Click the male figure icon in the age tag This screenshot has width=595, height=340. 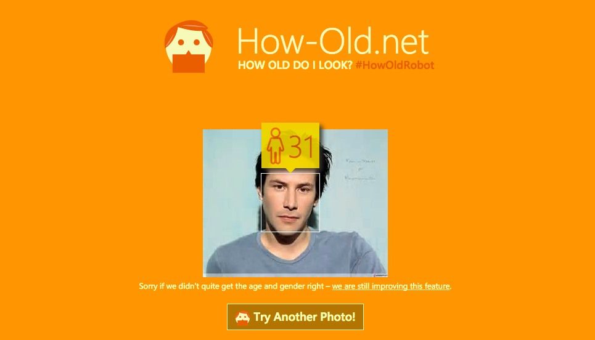pos(275,145)
